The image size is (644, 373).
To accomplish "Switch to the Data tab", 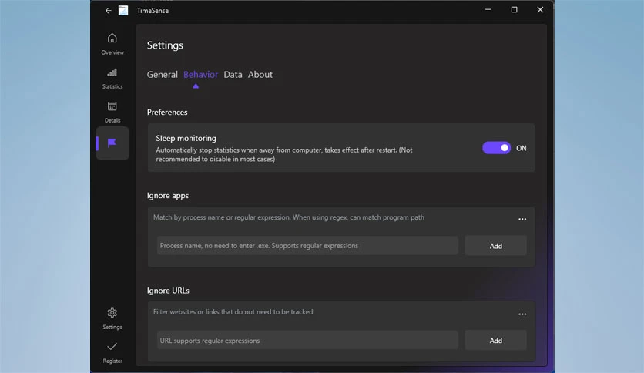I will [x=233, y=74].
